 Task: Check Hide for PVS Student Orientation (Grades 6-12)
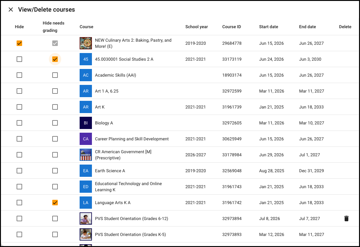tap(19, 218)
